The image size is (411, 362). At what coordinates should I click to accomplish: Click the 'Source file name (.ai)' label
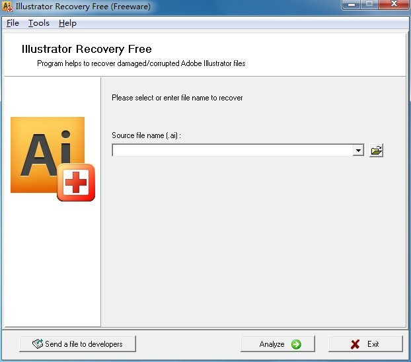point(146,135)
